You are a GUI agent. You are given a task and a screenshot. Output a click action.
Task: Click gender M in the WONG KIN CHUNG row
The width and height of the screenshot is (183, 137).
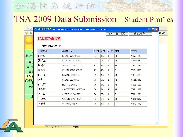coord(116,99)
